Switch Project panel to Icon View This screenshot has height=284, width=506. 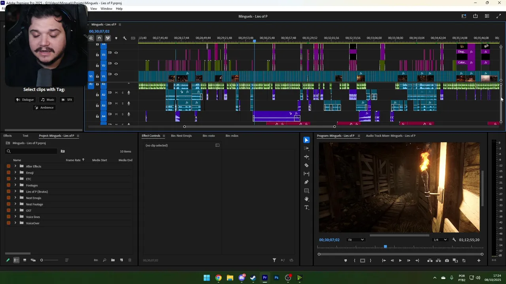[x=25, y=260]
